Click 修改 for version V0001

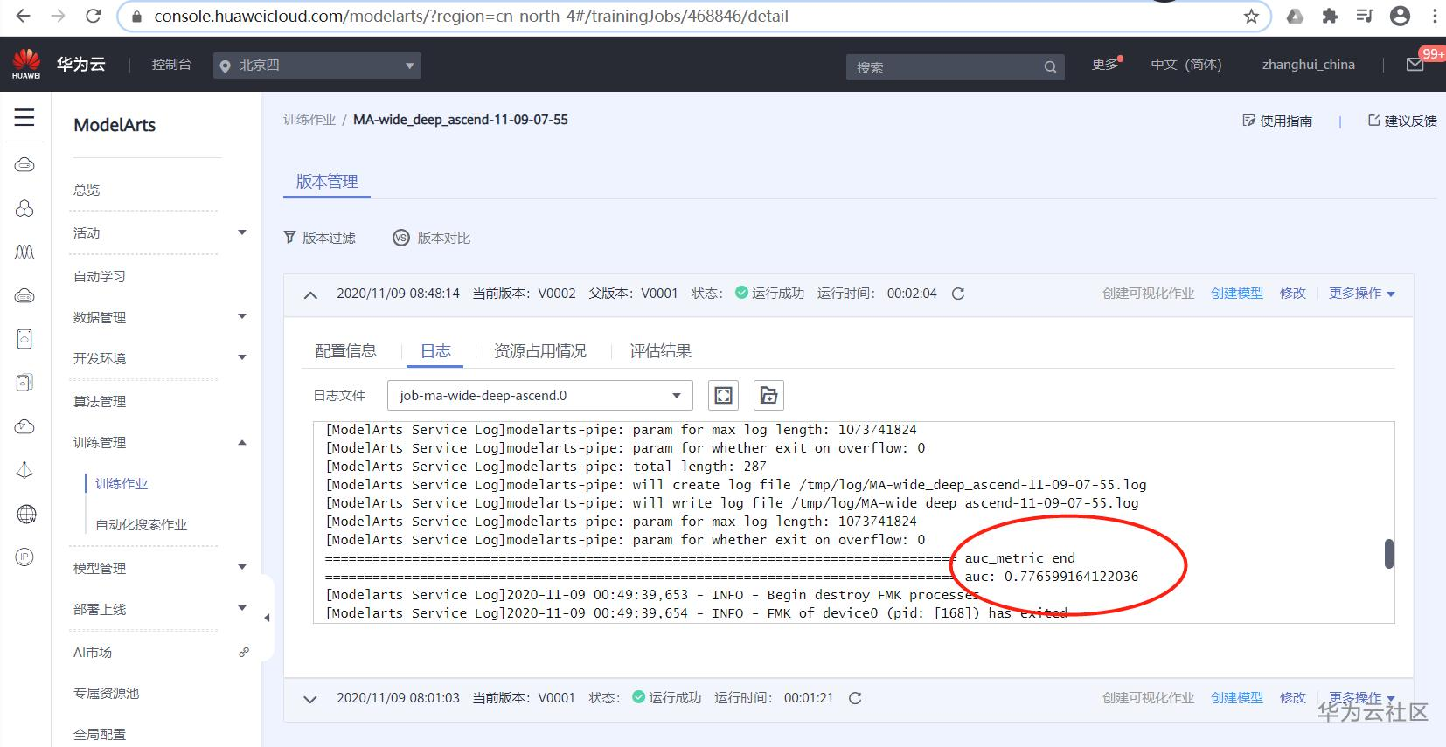[1293, 698]
